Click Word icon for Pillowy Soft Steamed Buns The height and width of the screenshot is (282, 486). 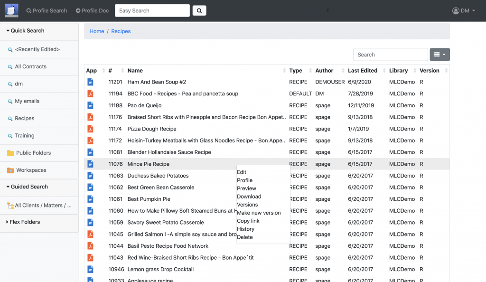pos(90,211)
